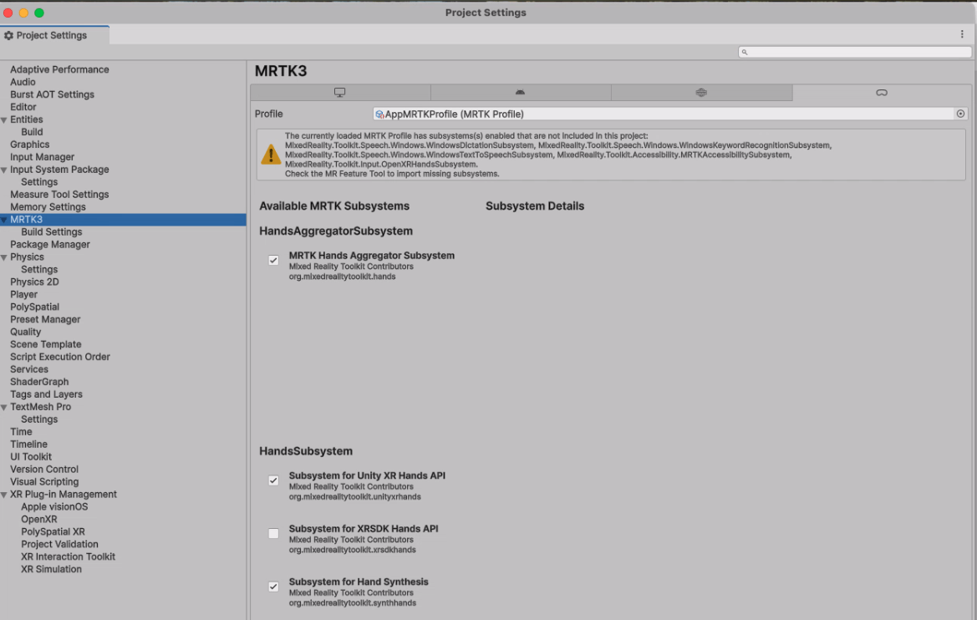Open Player settings
Screen dimensions: 977x620
pos(23,294)
